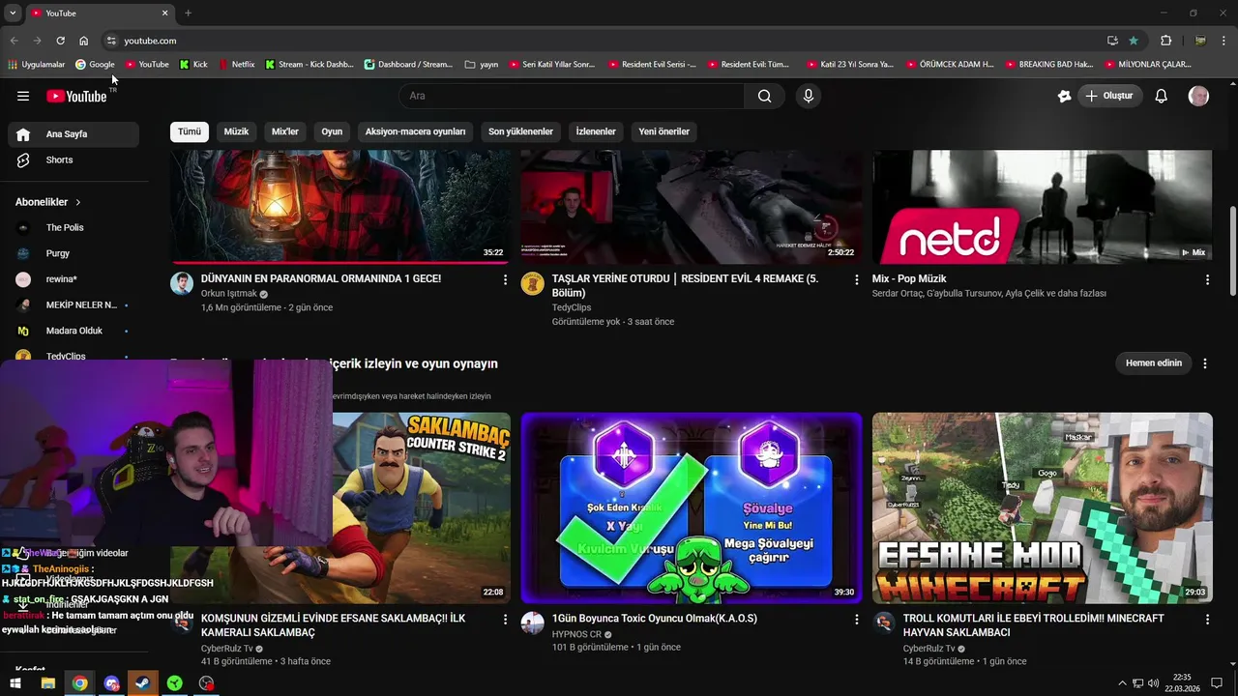Open more options for Orkun Işıtmak video
Image resolution: width=1238 pixels, height=696 pixels.
tap(505, 279)
